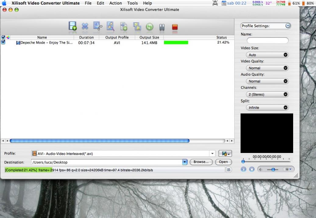Click the Merge videos toolbar icon
The width and height of the screenshot is (316, 218).
pos(137,27)
